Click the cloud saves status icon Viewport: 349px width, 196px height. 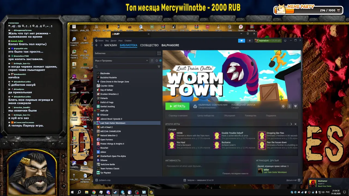pos(195,106)
